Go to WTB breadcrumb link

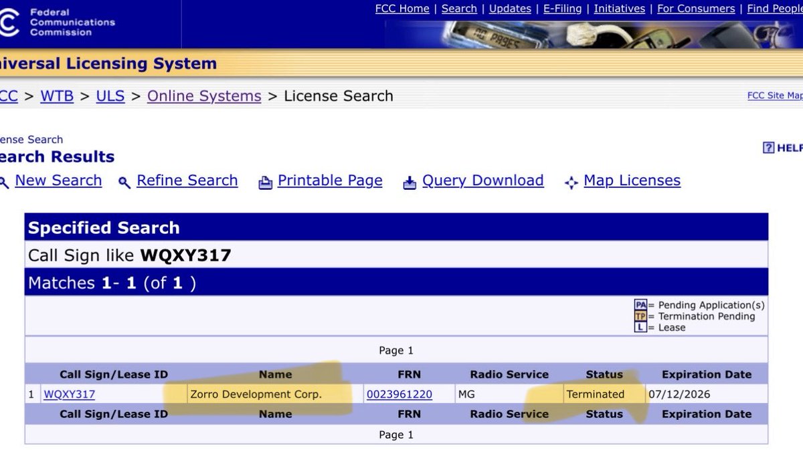click(57, 96)
